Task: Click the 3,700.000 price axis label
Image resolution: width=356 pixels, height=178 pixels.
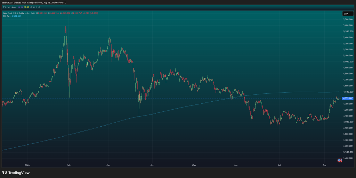Action: tap(348, 140)
